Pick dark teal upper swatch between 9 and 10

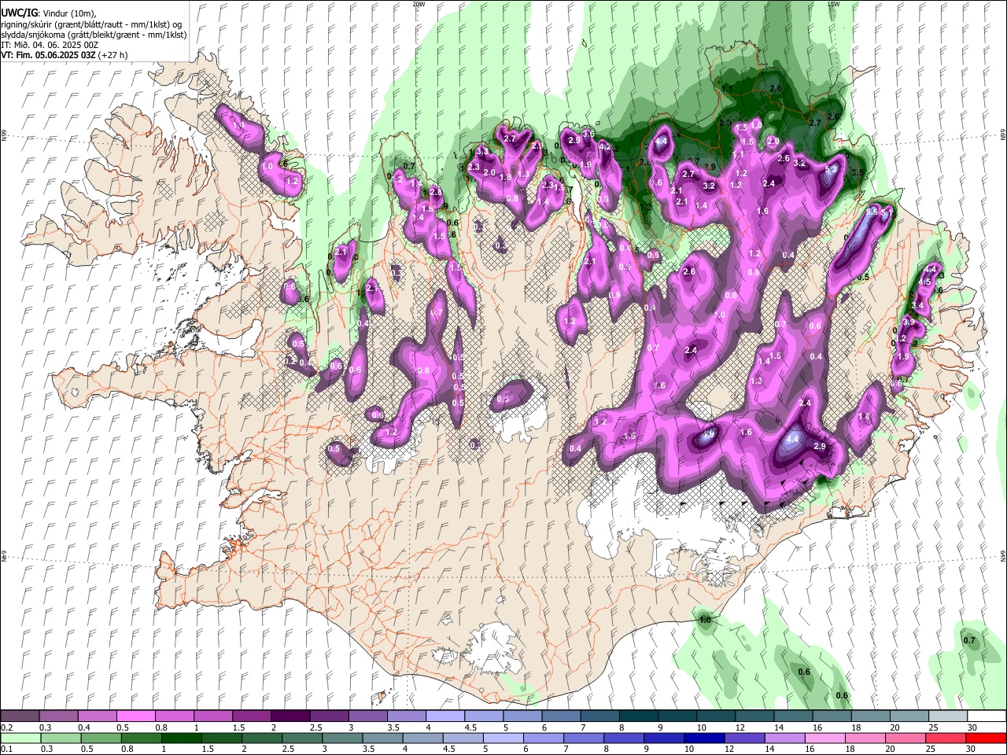coord(677,716)
